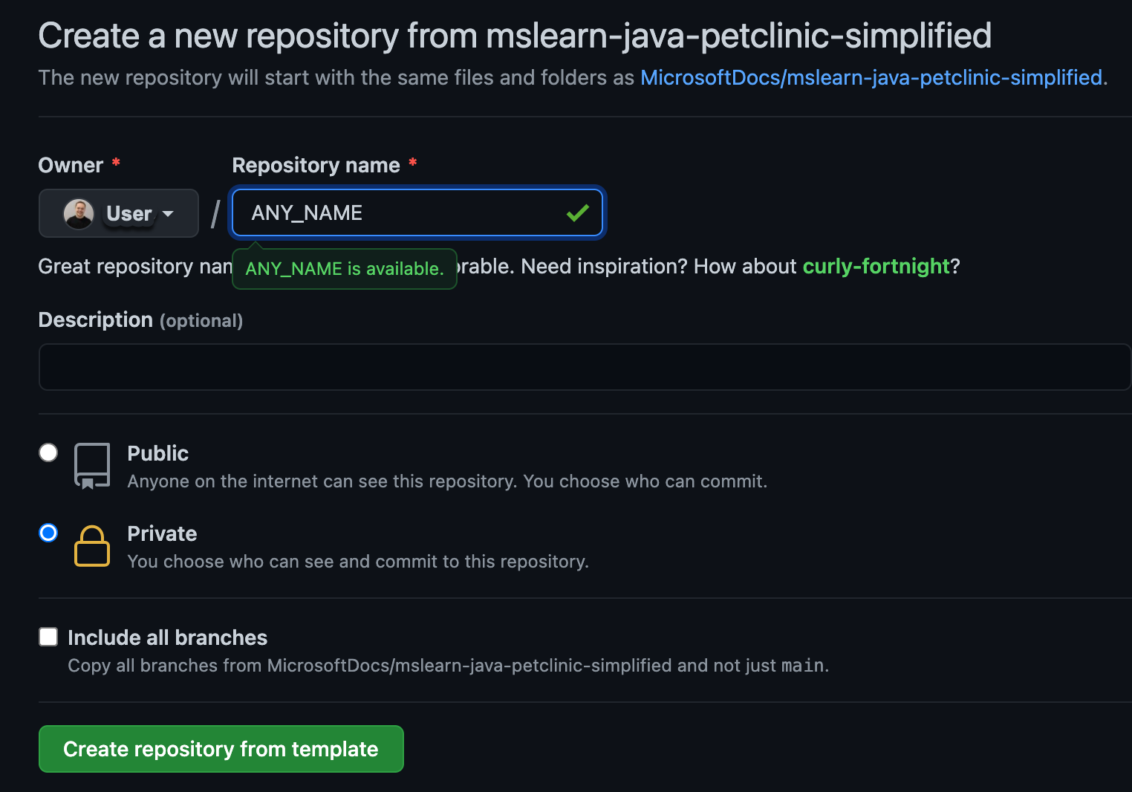Viewport: 1132px width, 792px height.
Task: Click Create repository from template
Action: [x=221, y=749]
